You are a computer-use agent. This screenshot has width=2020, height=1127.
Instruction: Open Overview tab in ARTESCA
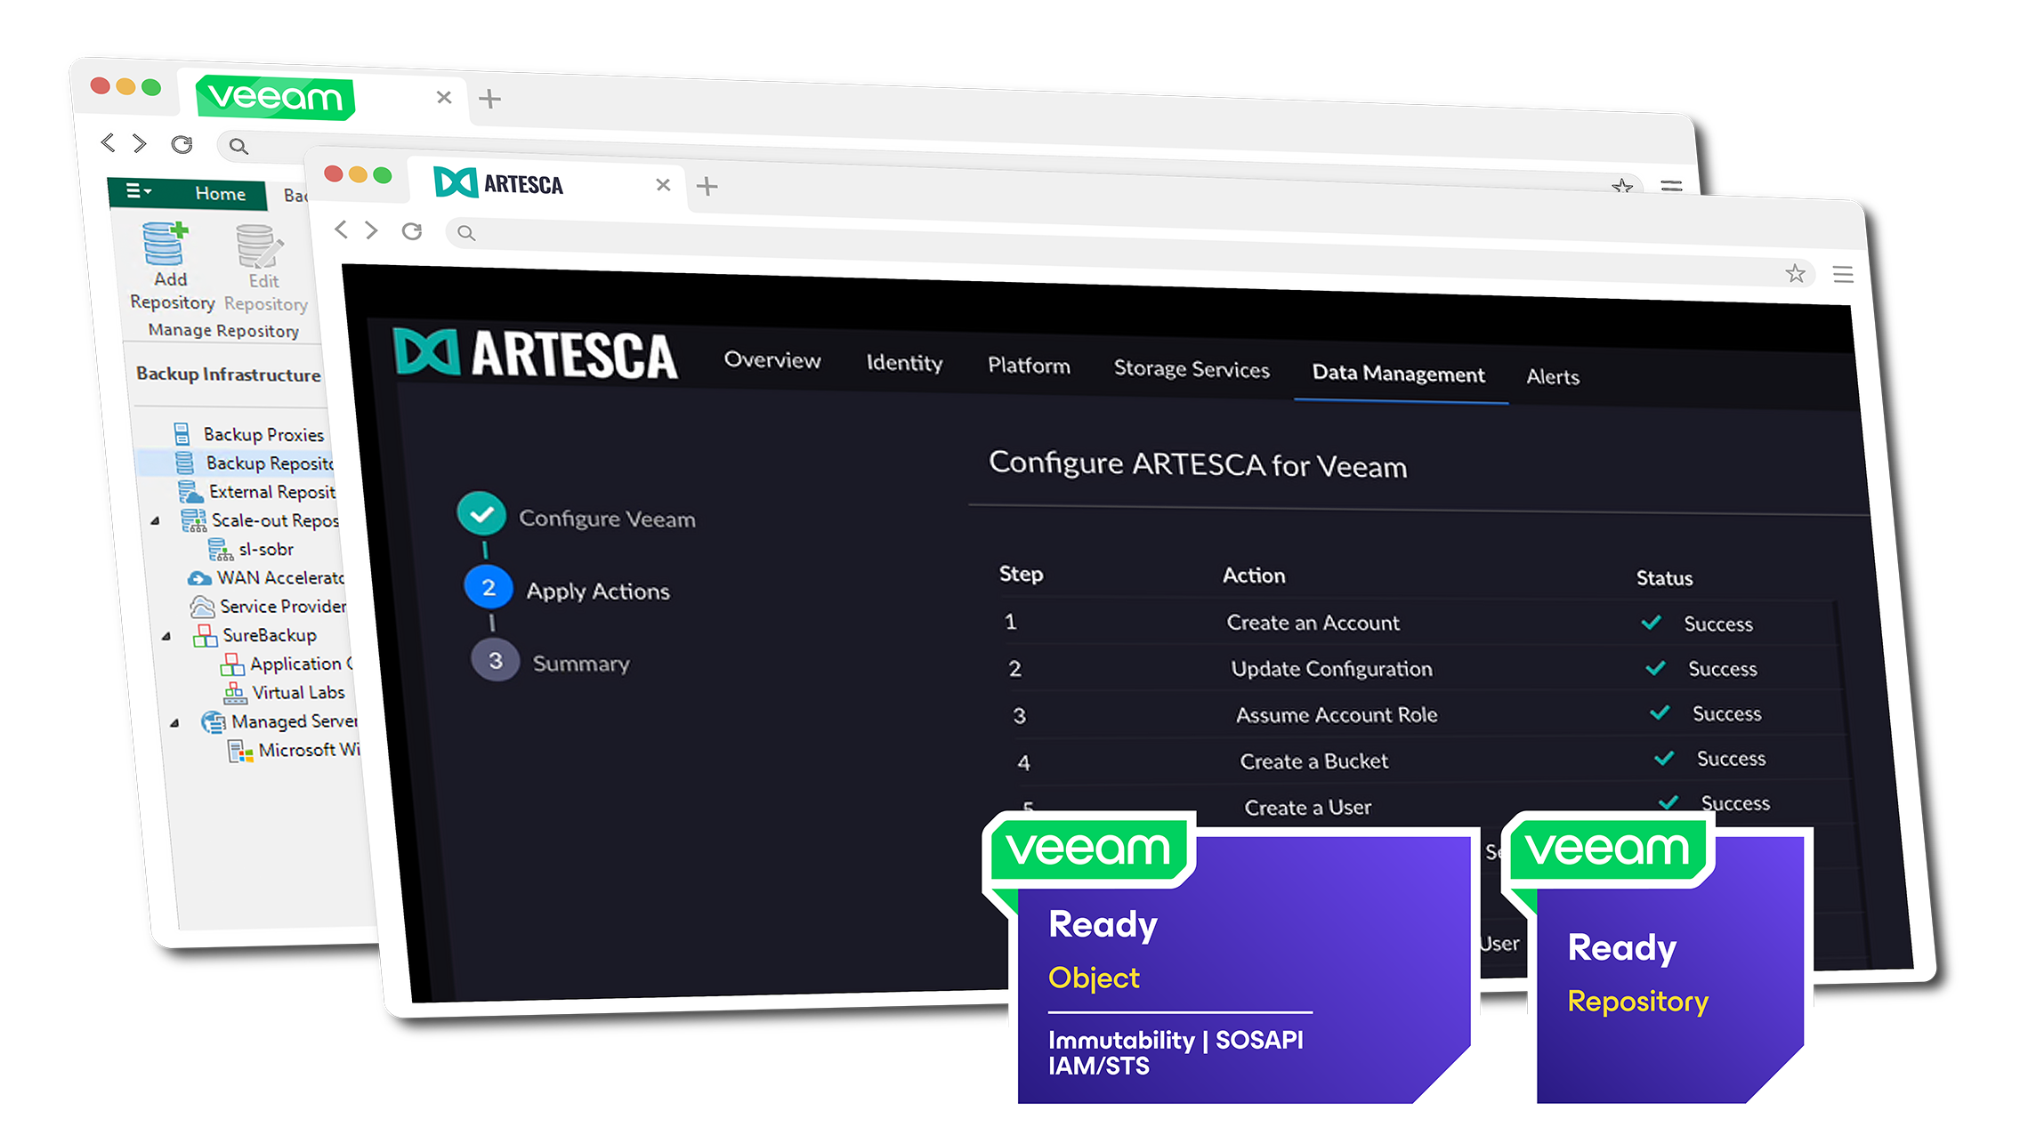pos(772,360)
